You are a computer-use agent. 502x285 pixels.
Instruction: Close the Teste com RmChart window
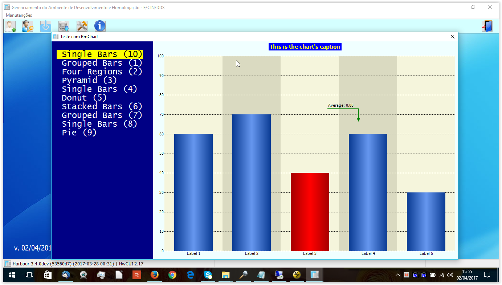pos(452,37)
